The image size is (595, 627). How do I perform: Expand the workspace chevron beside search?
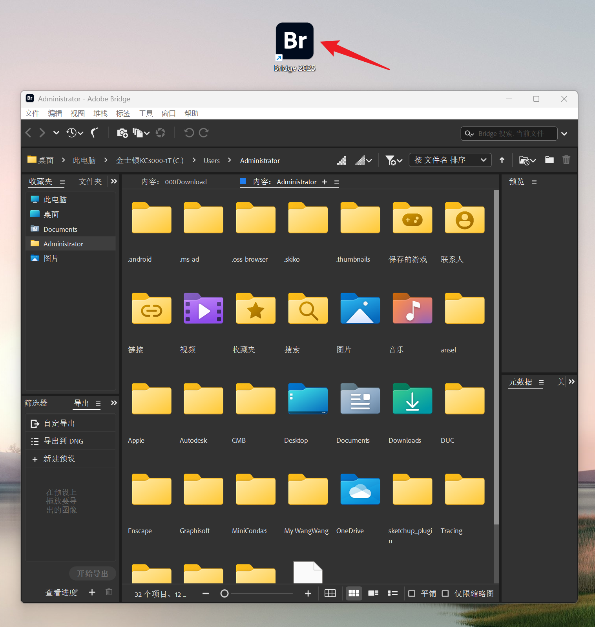[x=564, y=134]
